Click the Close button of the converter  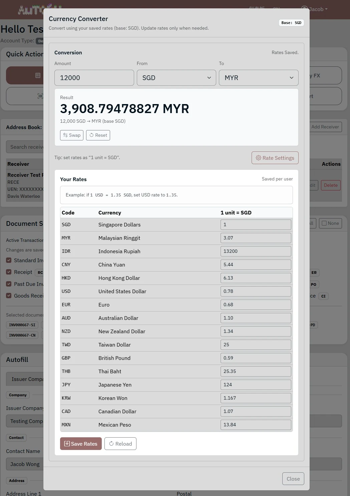coord(293,479)
